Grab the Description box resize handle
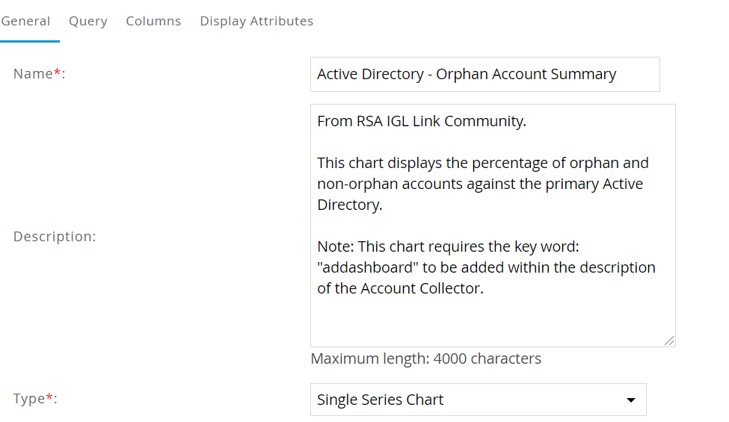This screenshot has height=422, width=729. coord(668,340)
